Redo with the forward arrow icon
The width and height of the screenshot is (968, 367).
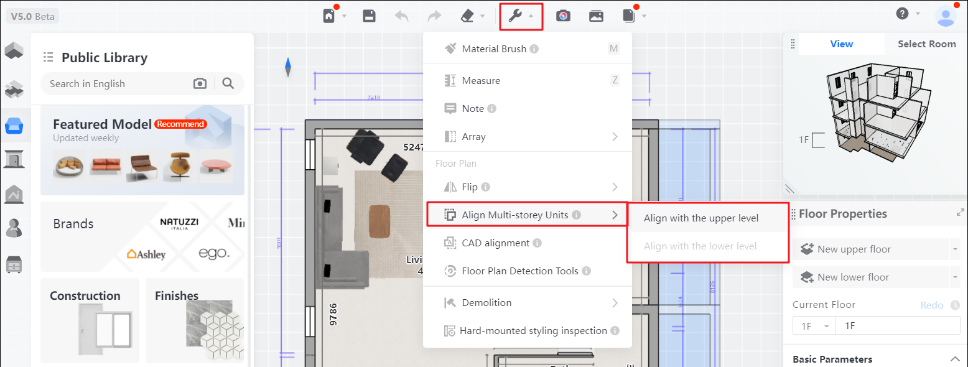click(x=434, y=16)
